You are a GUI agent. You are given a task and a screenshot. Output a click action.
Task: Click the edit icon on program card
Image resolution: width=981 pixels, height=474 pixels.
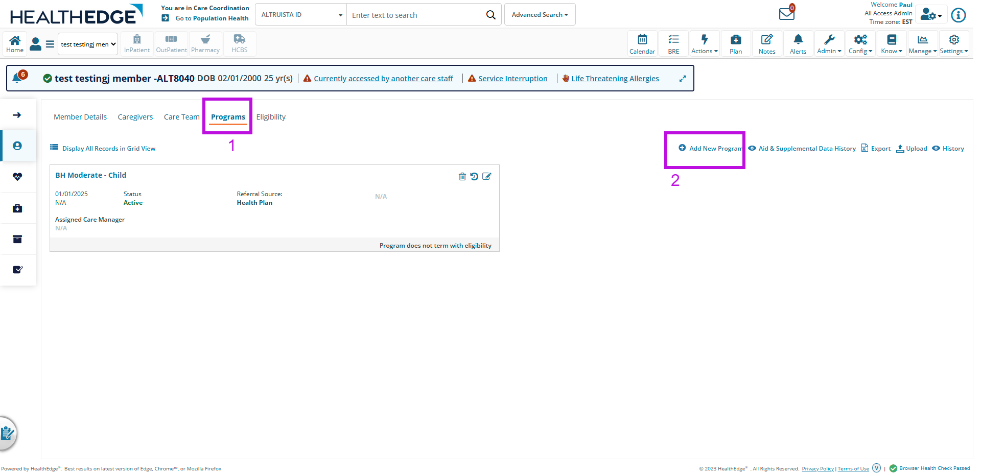487,177
